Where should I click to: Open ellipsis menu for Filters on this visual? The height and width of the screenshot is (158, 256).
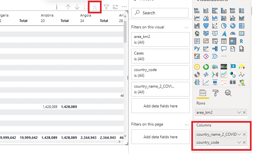tap(187, 28)
